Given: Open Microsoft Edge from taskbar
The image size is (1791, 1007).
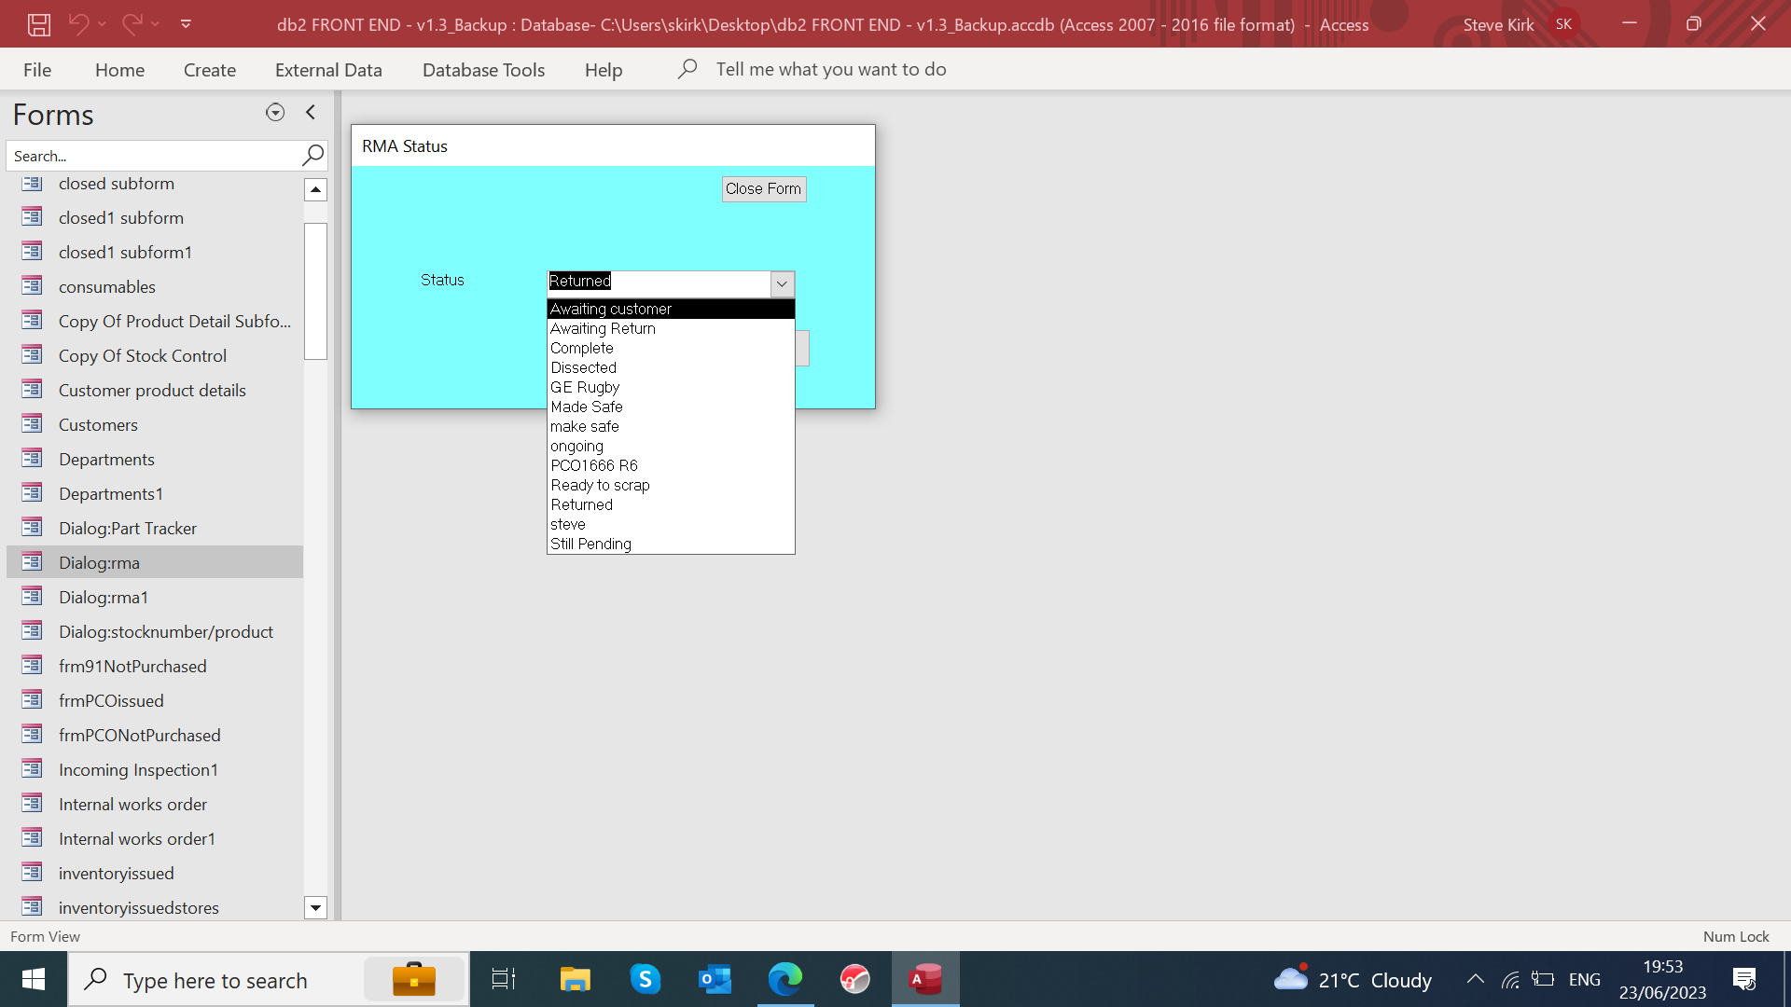Looking at the screenshot, I should (784, 979).
